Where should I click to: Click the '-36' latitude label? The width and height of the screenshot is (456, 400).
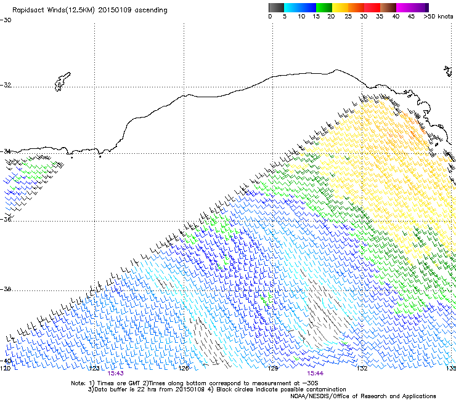(6, 219)
